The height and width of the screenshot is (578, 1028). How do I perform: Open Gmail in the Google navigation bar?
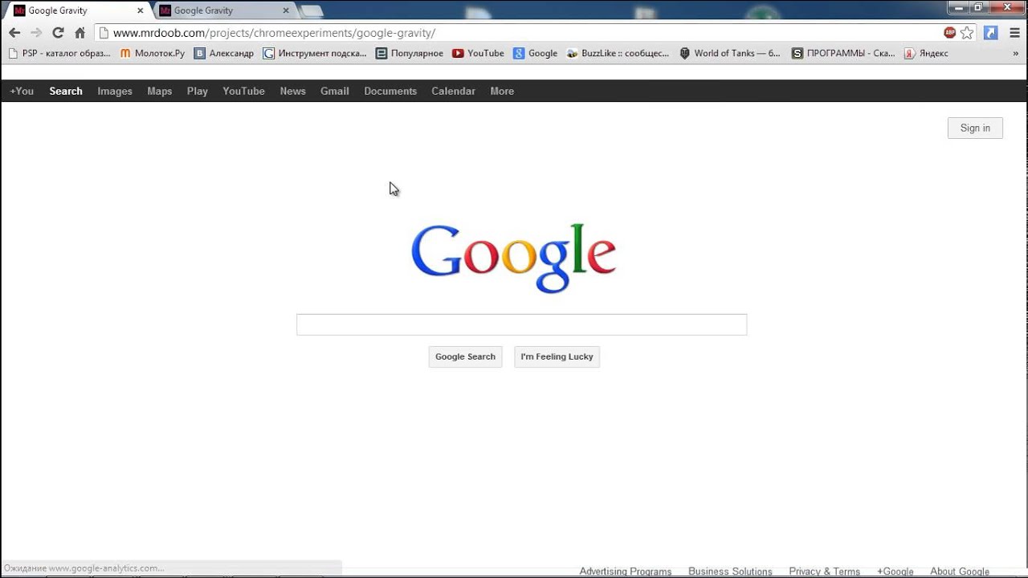tap(335, 91)
